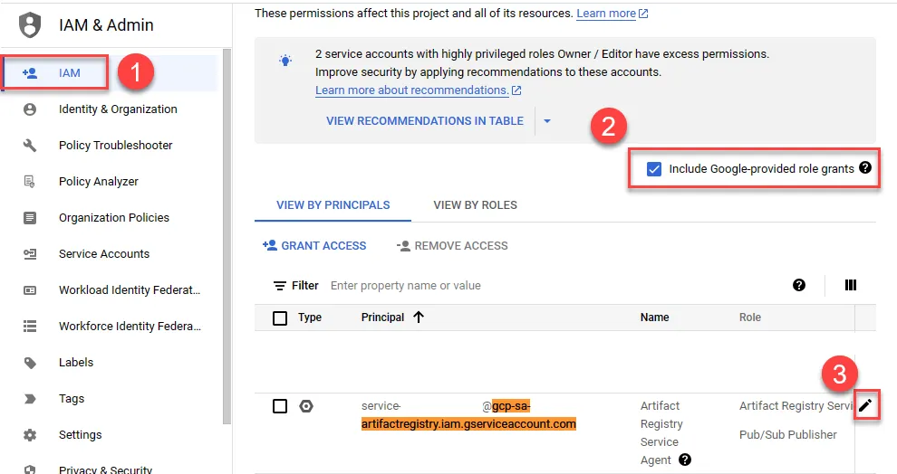The image size is (897, 474).
Task: Go to Service Accounts
Action: coord(104,253)
